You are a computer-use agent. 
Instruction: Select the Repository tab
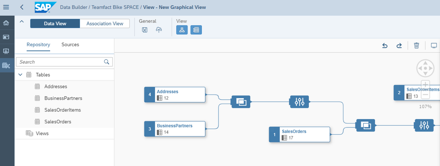coord(39,45)
